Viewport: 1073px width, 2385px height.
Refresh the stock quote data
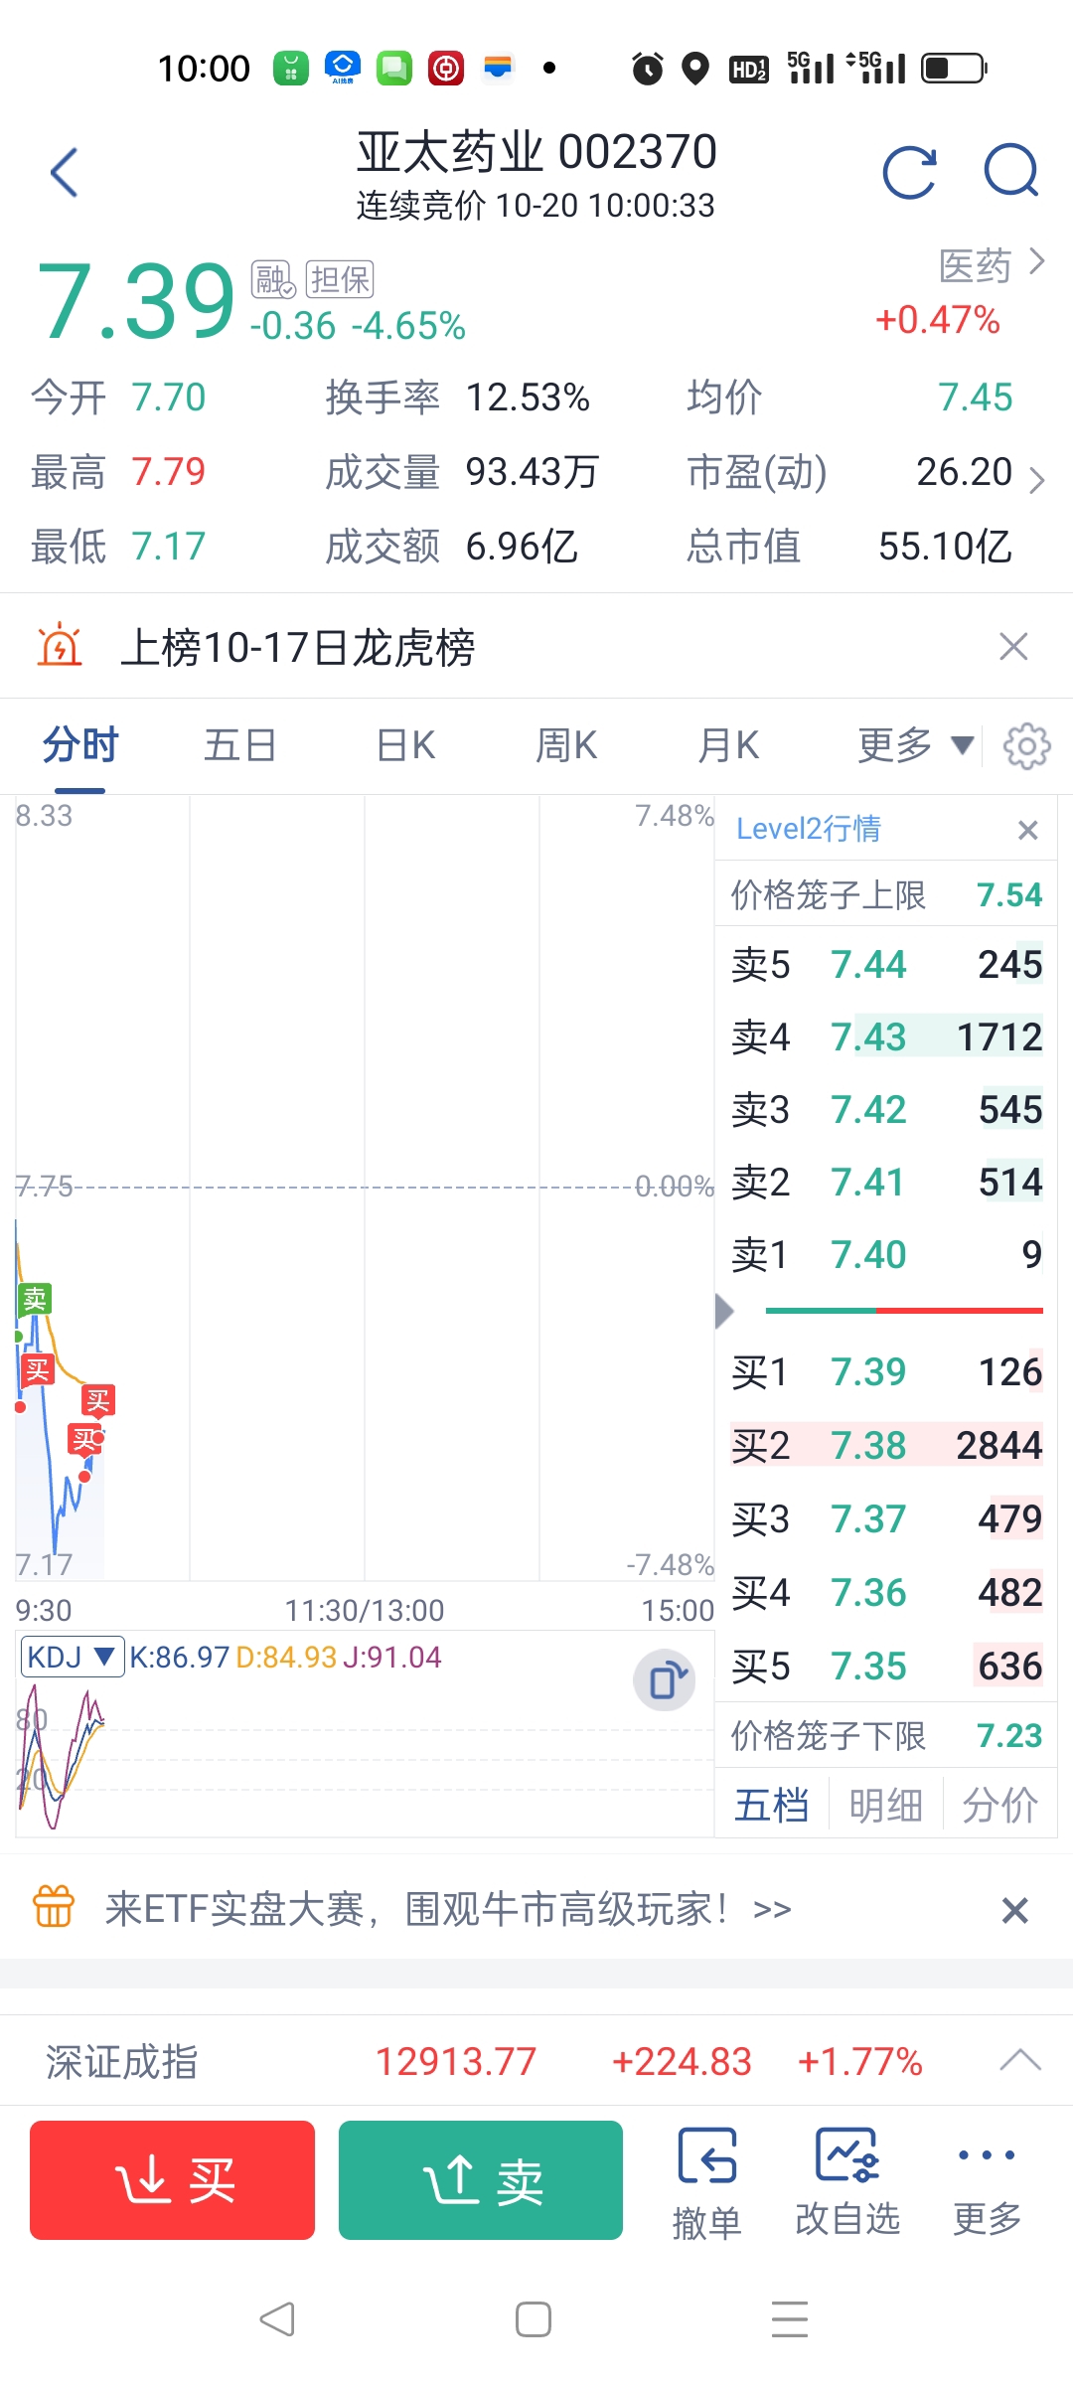tap(909, 172)
